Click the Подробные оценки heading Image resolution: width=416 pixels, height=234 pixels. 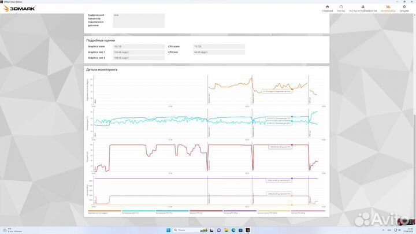click(x=101, y=40)
